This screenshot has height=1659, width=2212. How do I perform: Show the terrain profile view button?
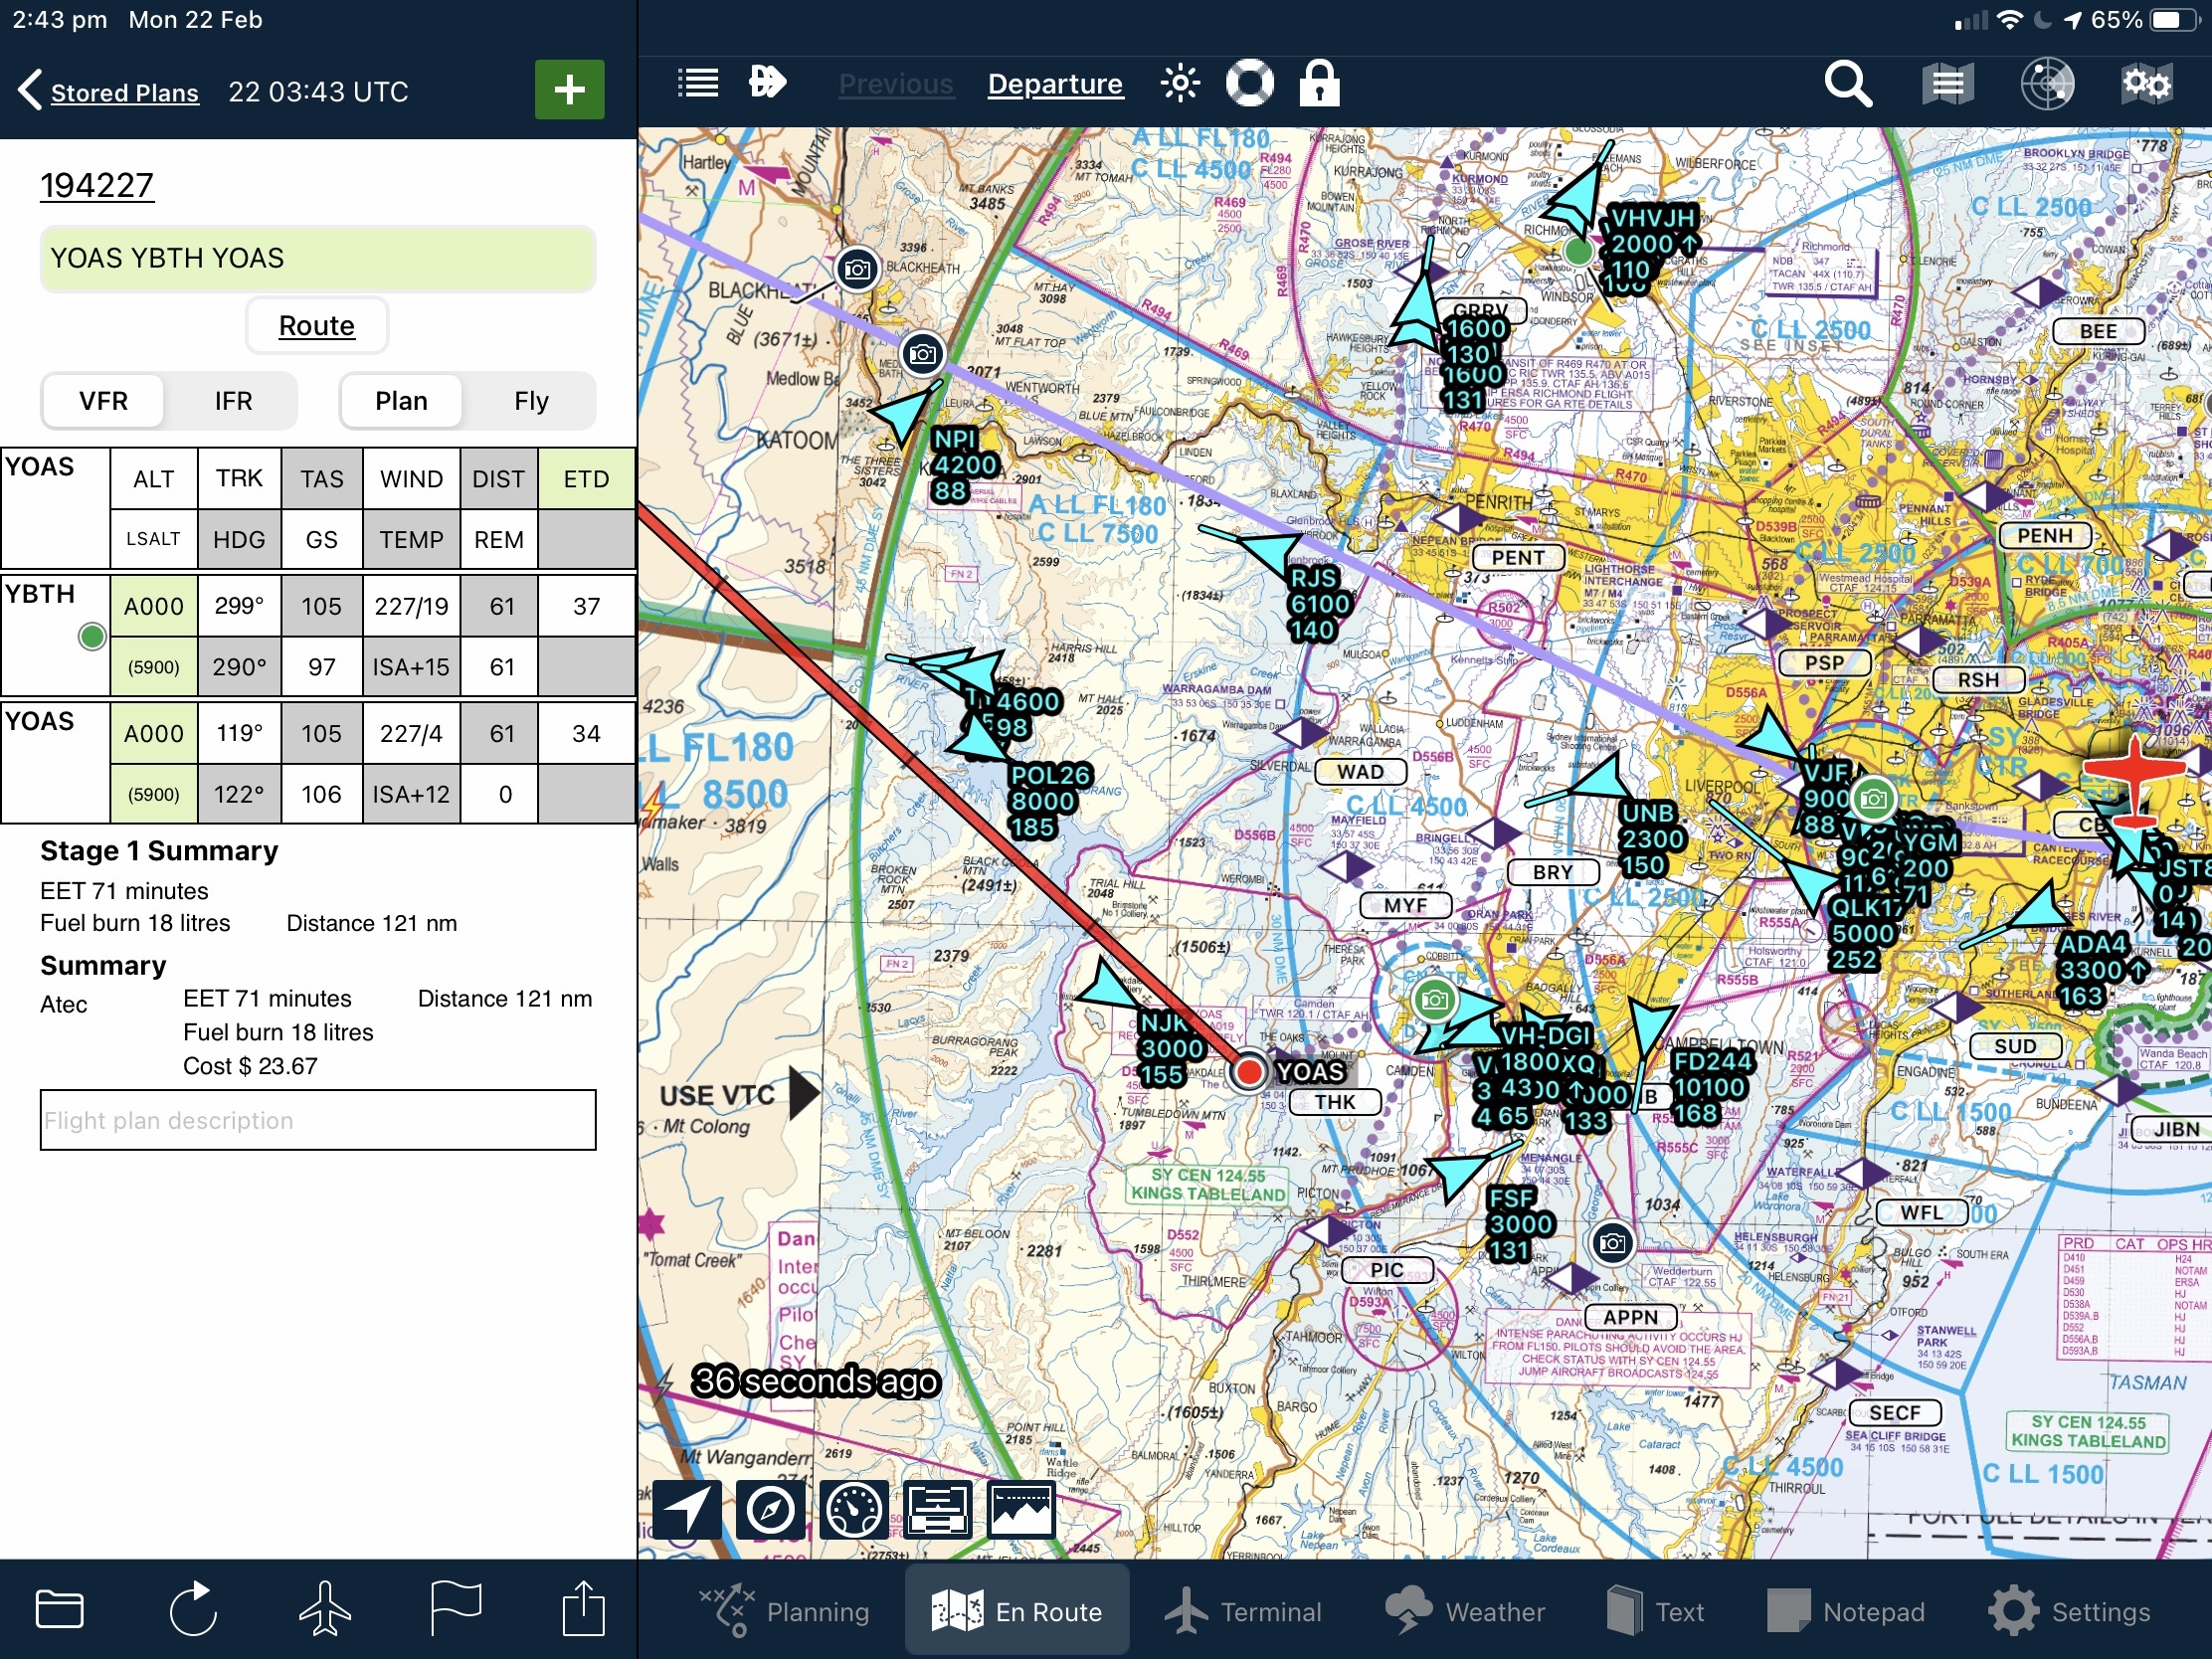click(1020, 1509)
